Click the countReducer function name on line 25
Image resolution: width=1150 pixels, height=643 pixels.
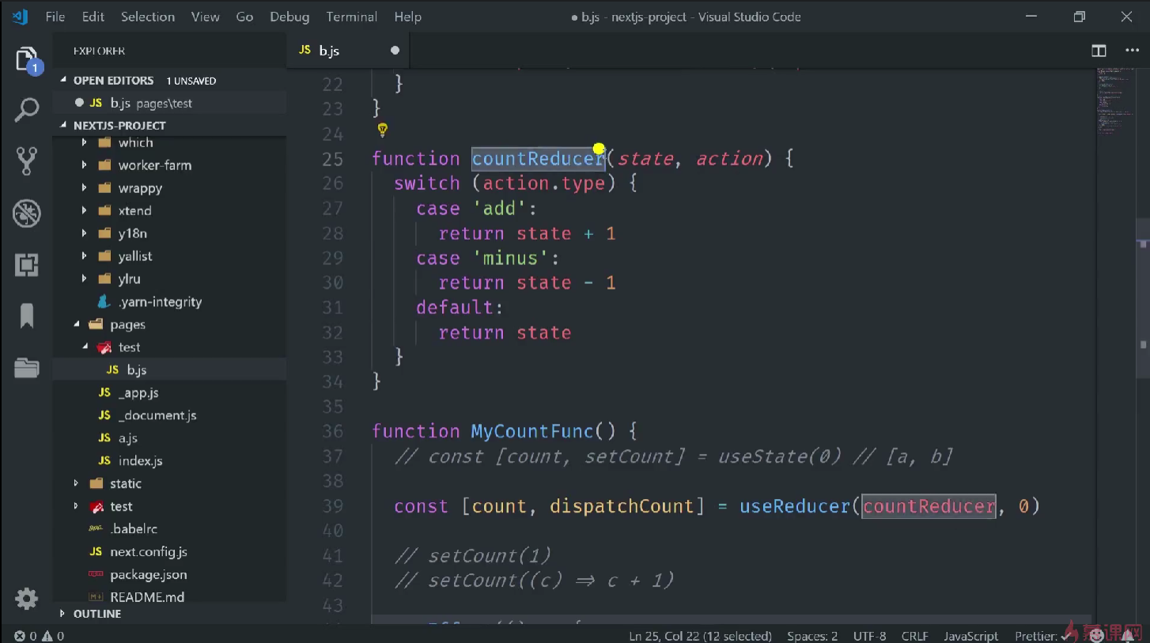(538, 158)
